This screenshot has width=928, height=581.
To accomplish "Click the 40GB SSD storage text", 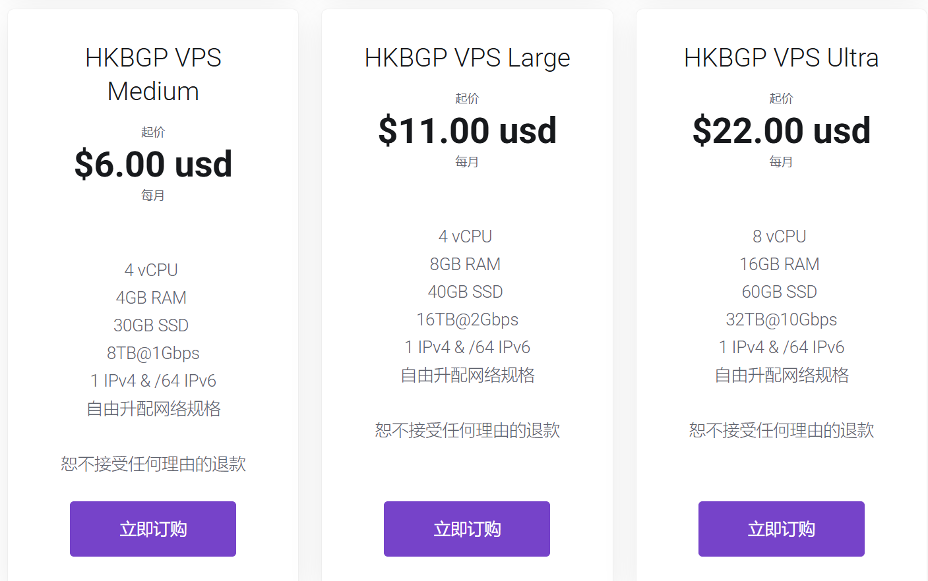I will click(465, 292).
